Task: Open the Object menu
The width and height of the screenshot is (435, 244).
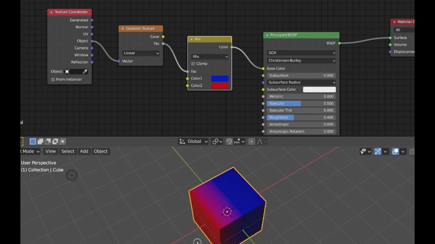Action: [x=101, y=151]
